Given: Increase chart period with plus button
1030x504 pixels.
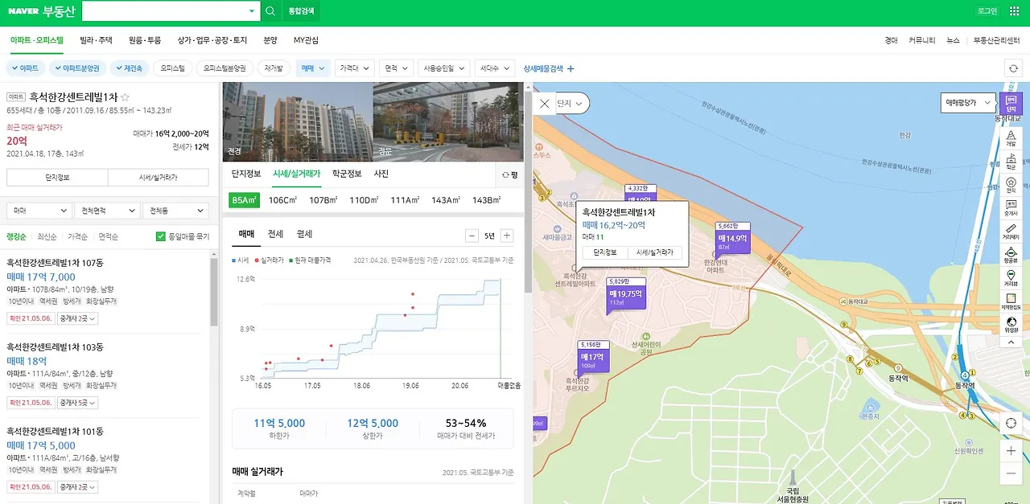Looking at the screenshot, I should pyautogui.click(x=507, y=236).
